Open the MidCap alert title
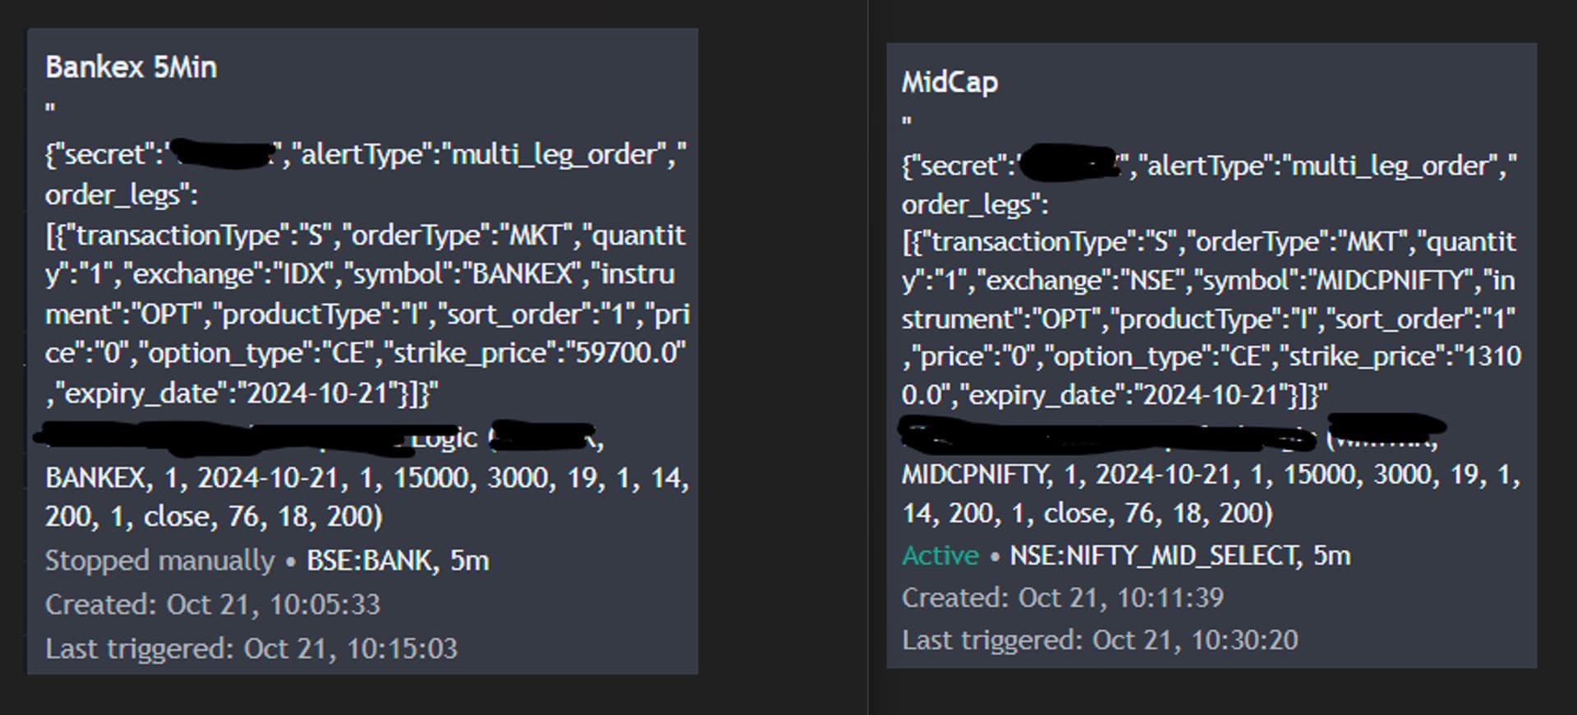Viewport: 1577px width, 715px height. coord(950,82)
